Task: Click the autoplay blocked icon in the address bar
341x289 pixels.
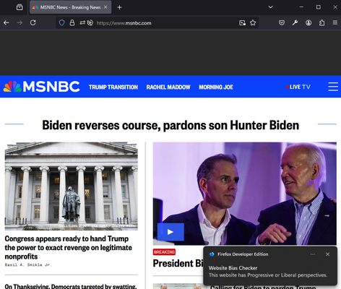Action: [90, 23]
